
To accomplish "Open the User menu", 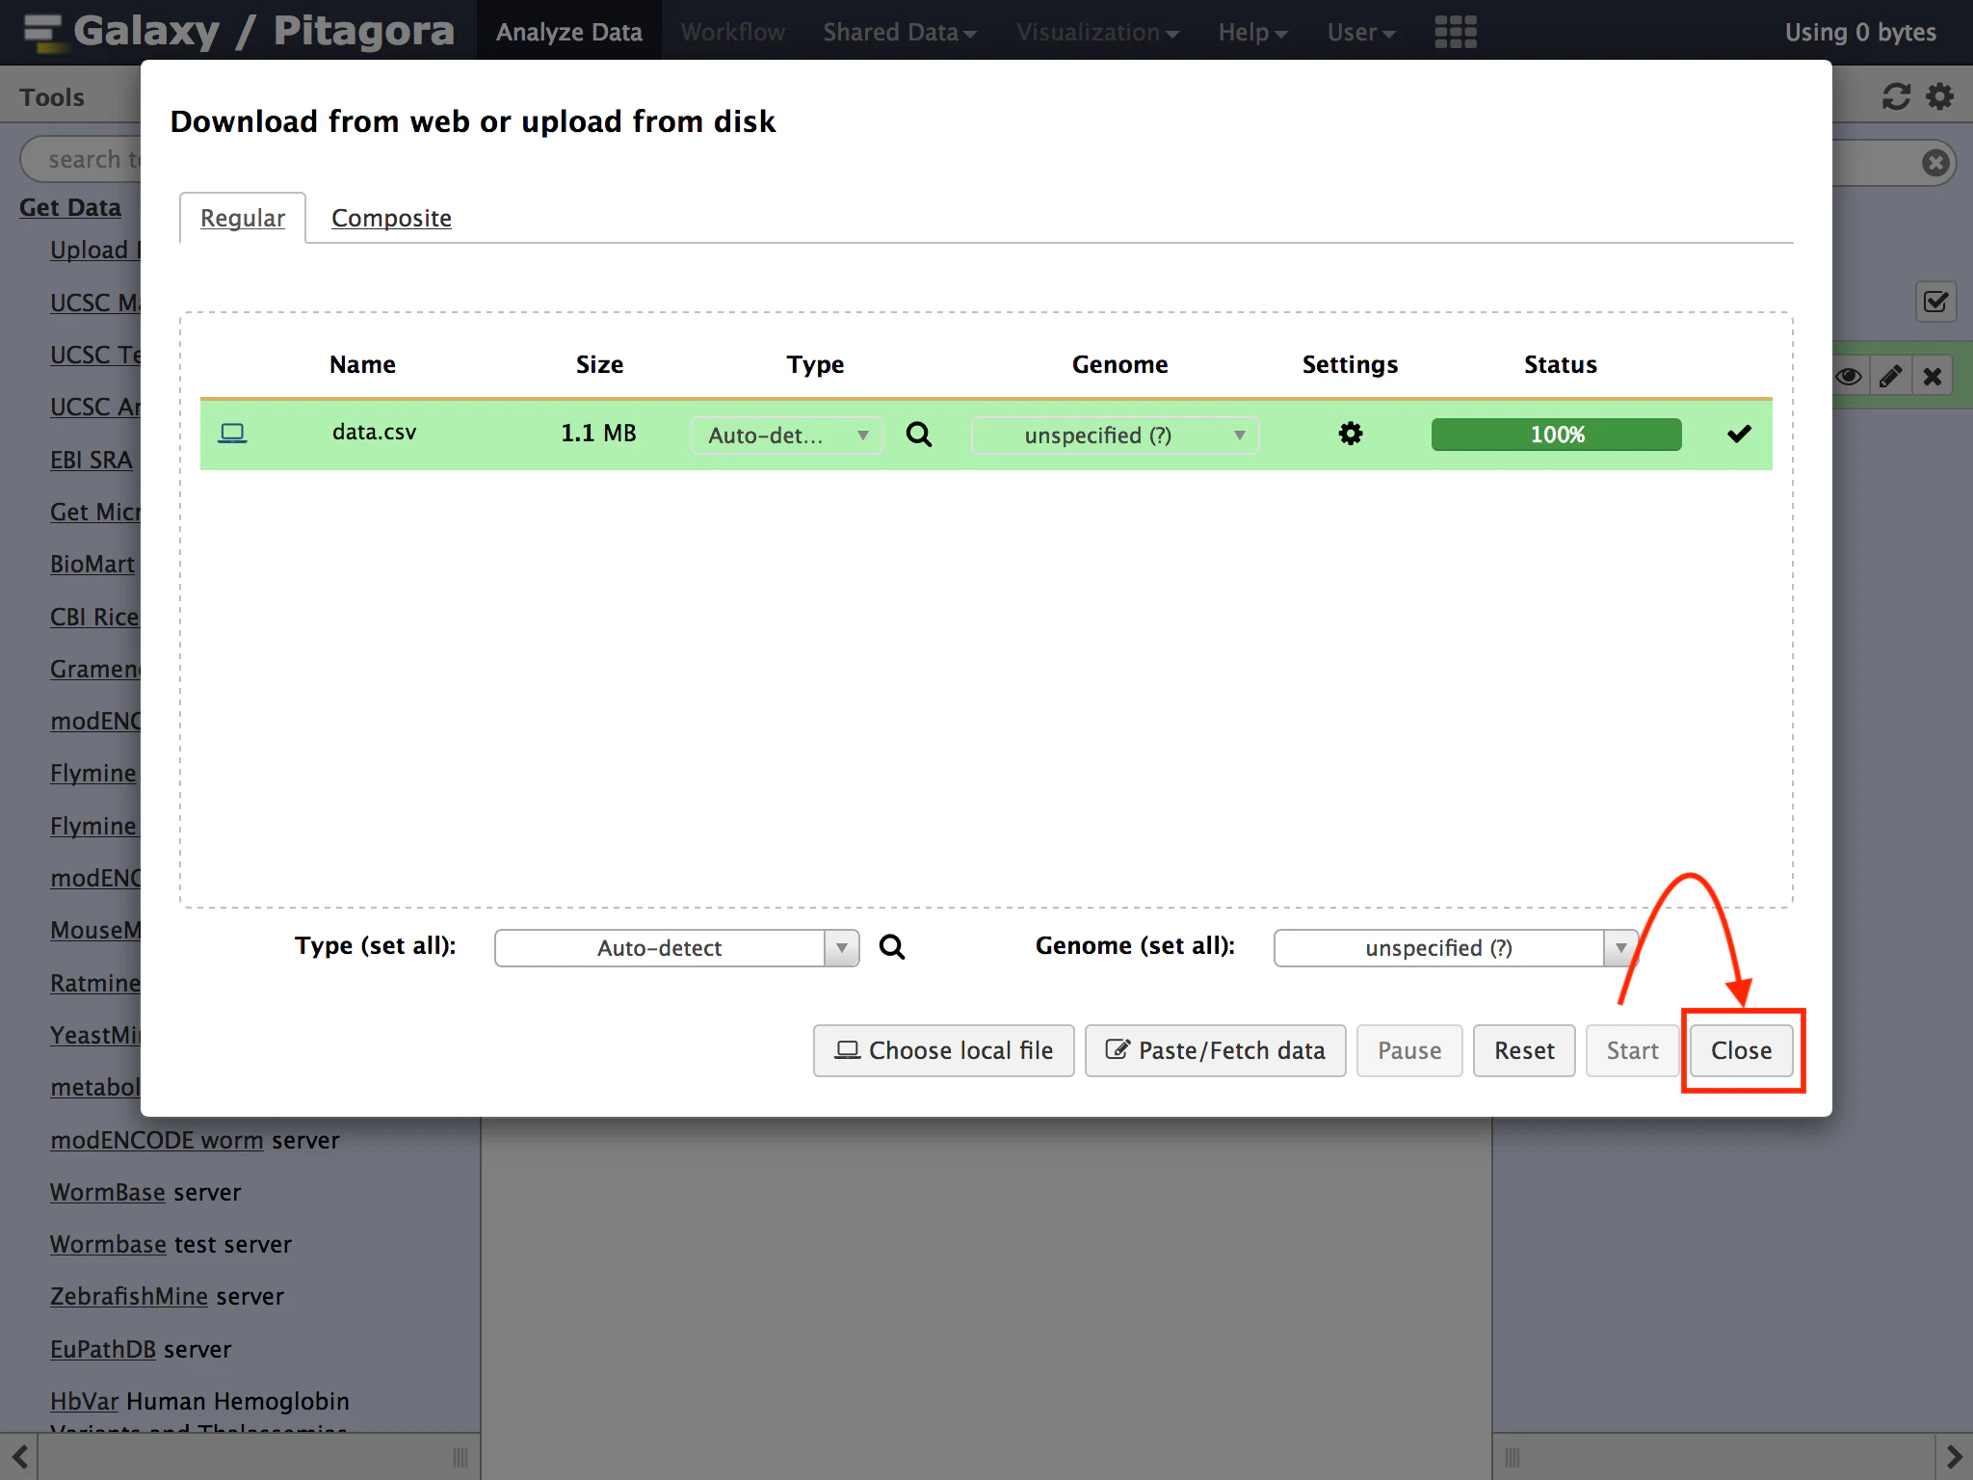I will tap(1361, 32).
